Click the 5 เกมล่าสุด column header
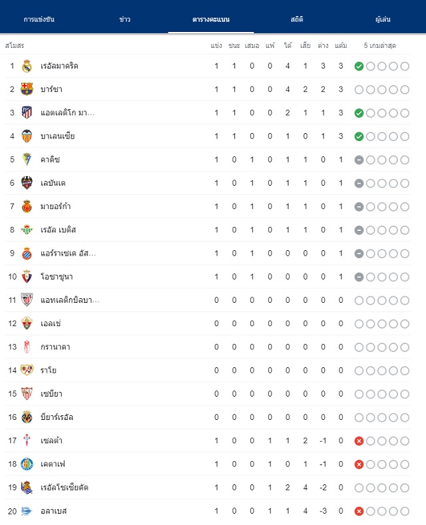The height and width of the screenshot is (525, 426). [380, 45]
